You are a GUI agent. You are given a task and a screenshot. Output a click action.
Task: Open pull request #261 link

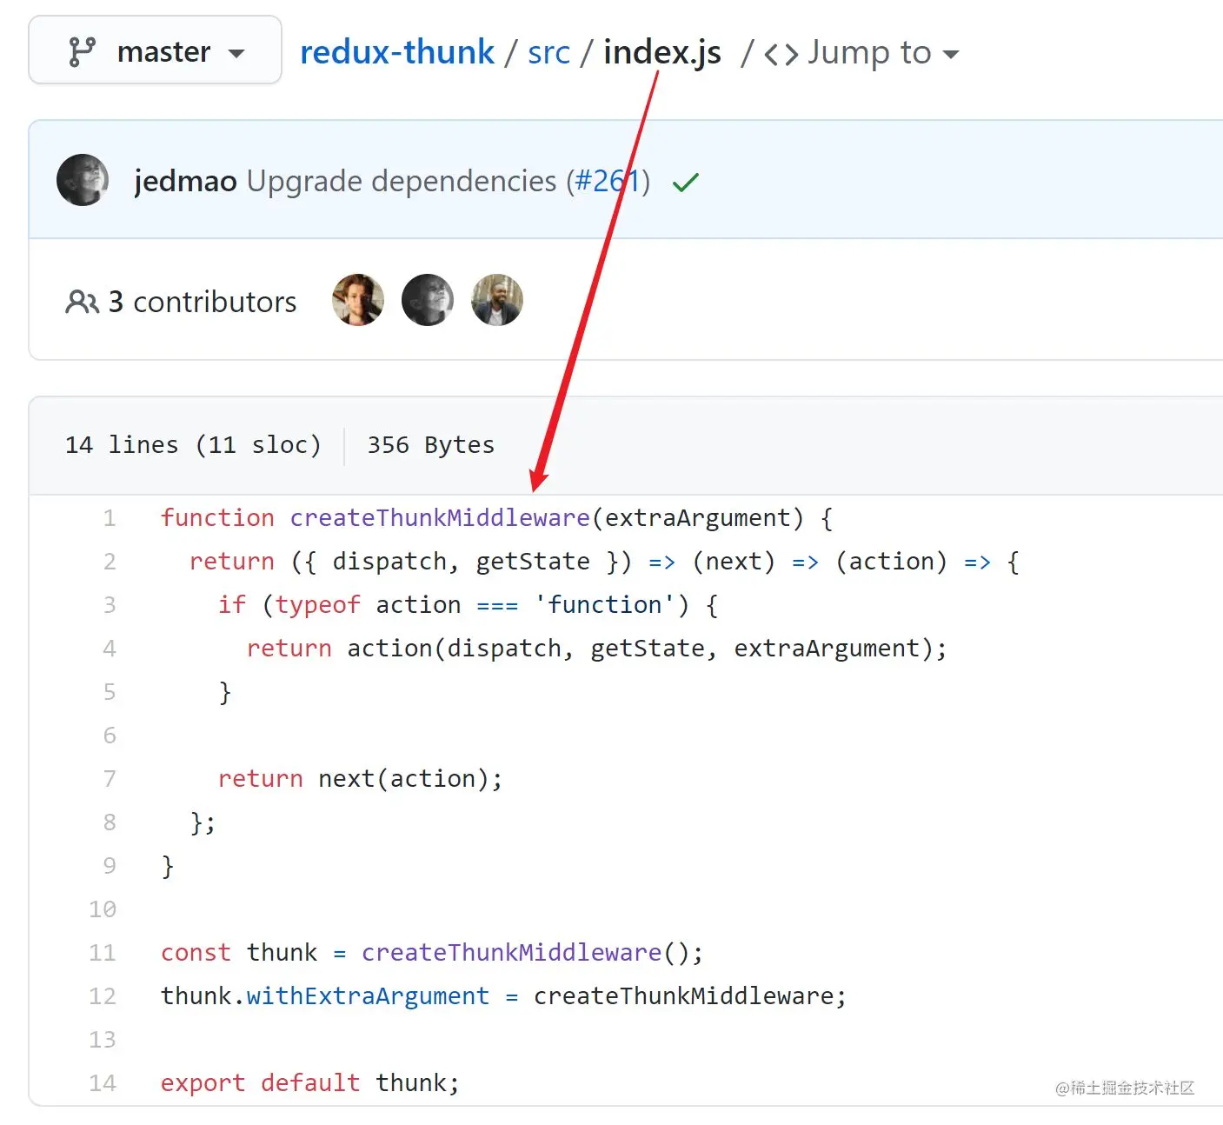(608, 181)
